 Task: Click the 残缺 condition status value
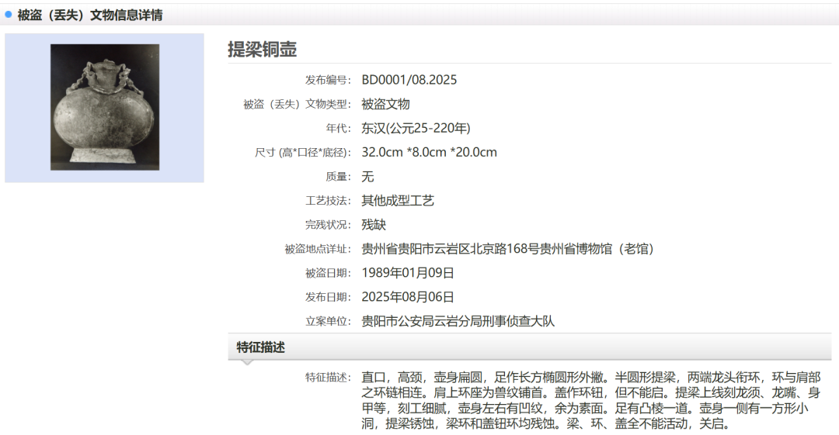point(374,225)
